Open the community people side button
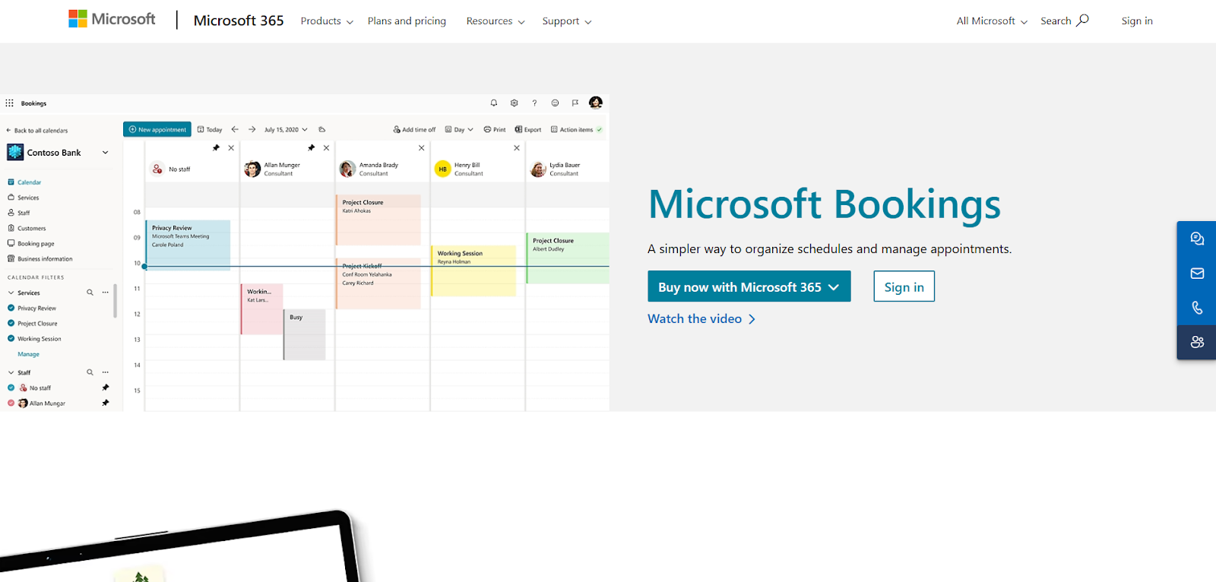This screenshot has height=582, width=1216. coord(1197,342)
